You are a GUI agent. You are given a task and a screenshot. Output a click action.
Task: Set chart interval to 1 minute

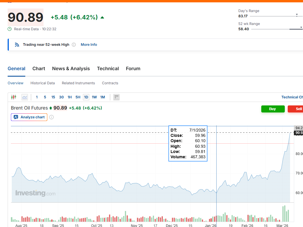37,97
